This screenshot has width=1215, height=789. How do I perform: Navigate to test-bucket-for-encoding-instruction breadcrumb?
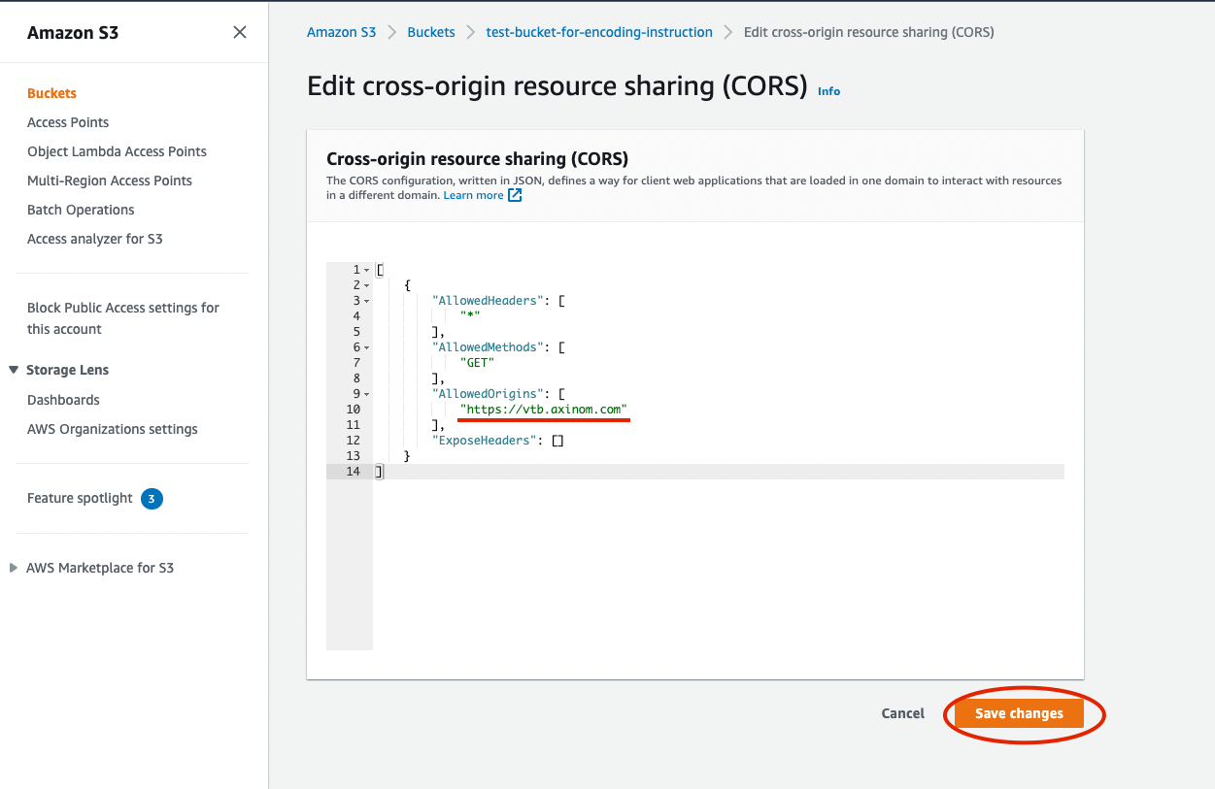point(599,32)
